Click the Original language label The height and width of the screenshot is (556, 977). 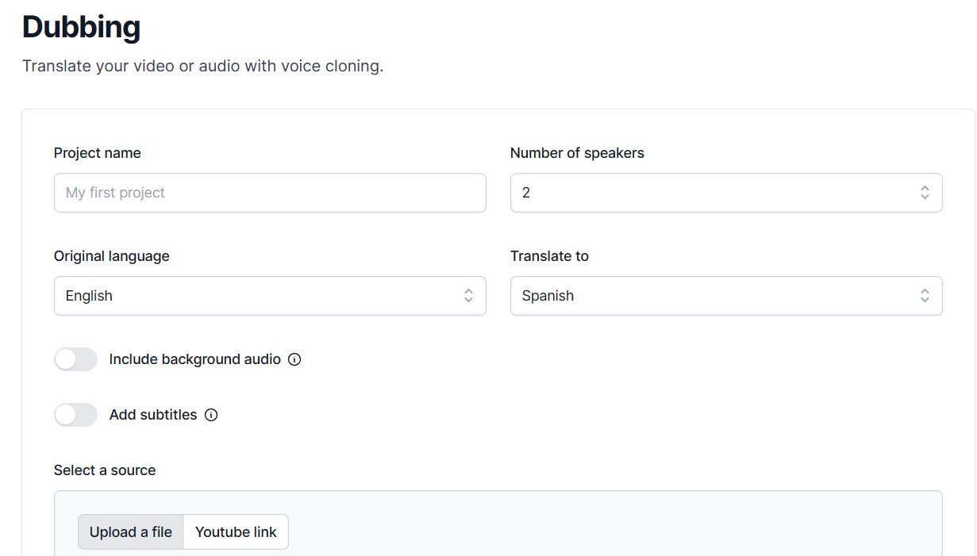111,256
